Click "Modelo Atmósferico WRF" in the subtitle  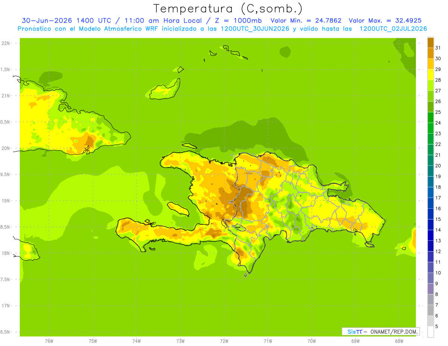[119, 29]
